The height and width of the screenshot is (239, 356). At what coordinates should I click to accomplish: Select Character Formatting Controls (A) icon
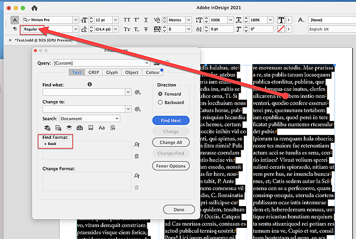click(15, 20)
